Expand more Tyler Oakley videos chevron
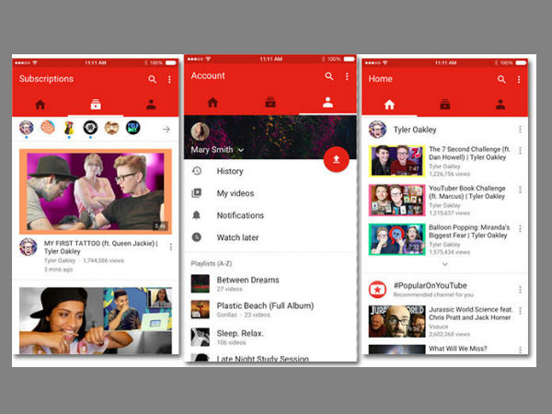552x414 pixels. coord(446,263)
